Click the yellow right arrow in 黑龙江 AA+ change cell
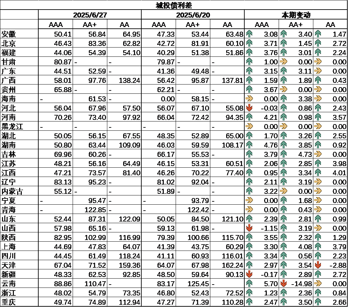Image resolution: width=348 pixels, height=307 pixels. pos(284,126)
